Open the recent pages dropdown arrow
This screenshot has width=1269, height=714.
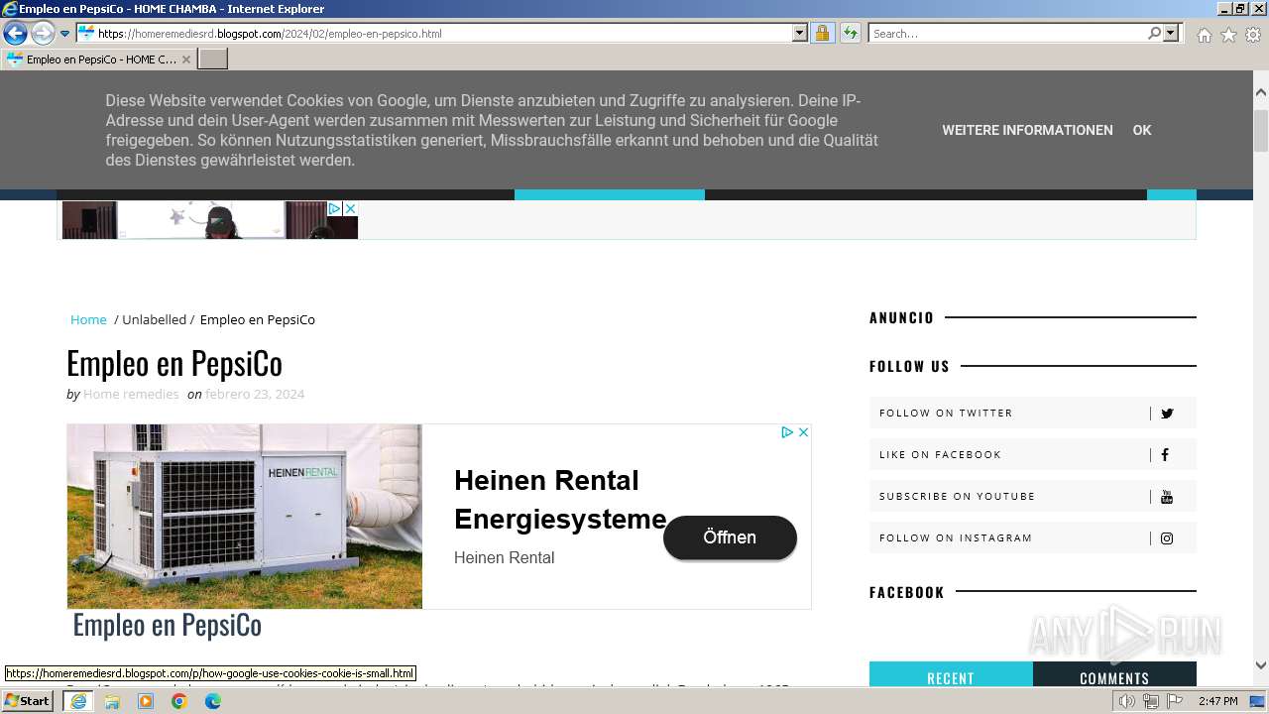[65, 34]
